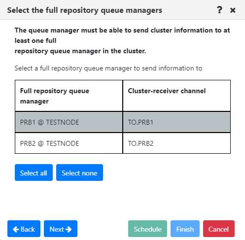Viewport: 245px width, 240px height.
Task: Click the Select none button
Action: pyautogui.click(x=79, y=172)
